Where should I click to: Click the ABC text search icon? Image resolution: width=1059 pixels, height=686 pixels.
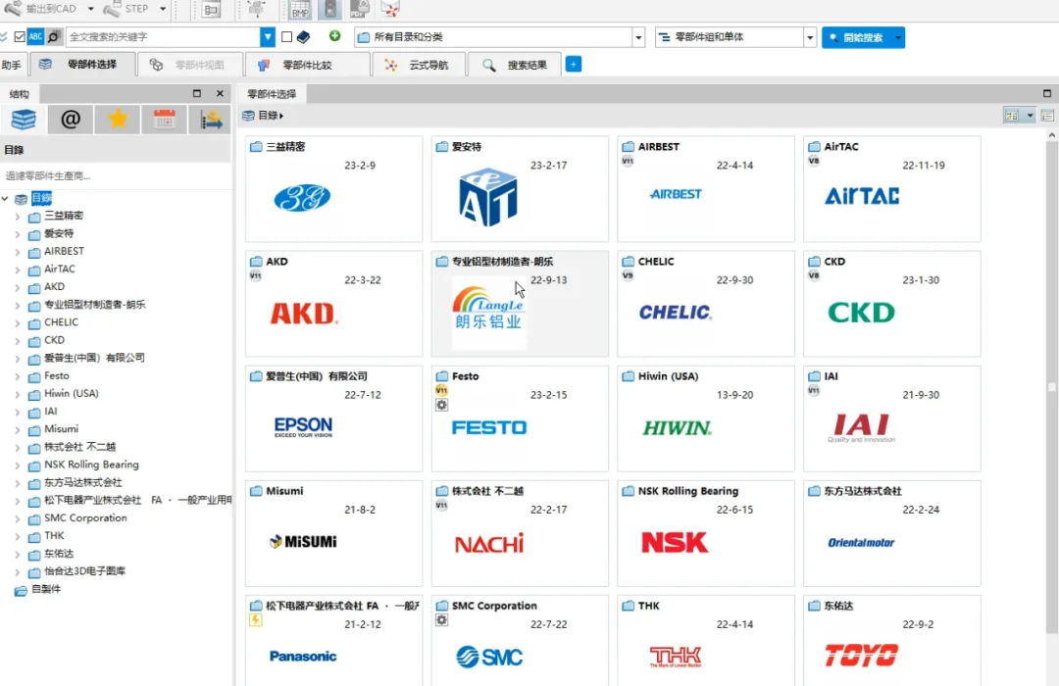tap(35, 36)
